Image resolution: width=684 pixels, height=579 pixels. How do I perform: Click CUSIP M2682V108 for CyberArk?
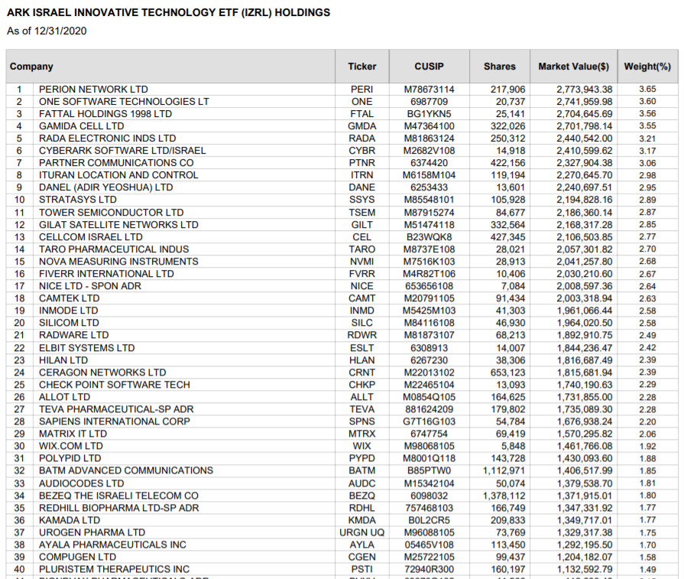pyautogui.click(x=429, y=150)
